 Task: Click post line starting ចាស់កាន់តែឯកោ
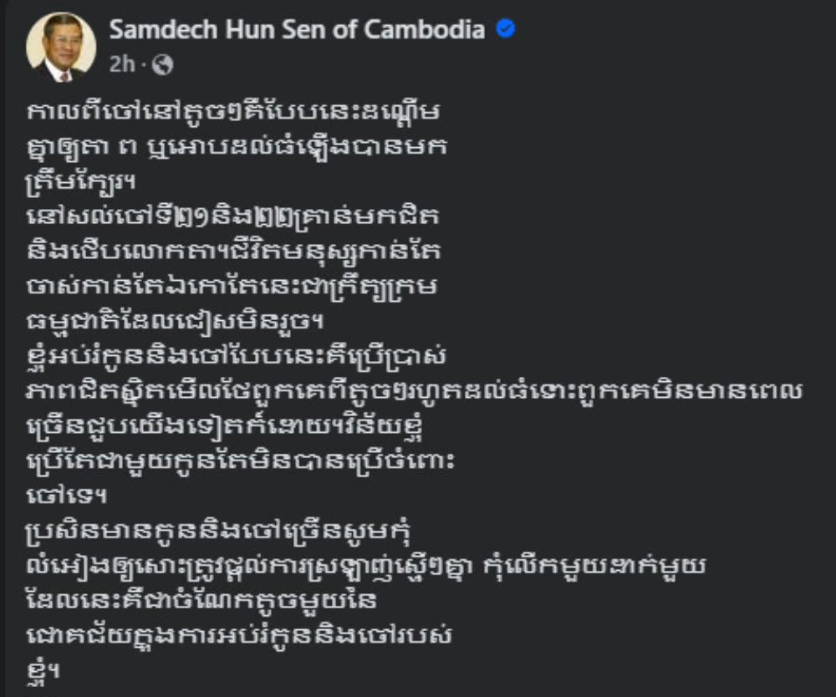click(232, 287)
